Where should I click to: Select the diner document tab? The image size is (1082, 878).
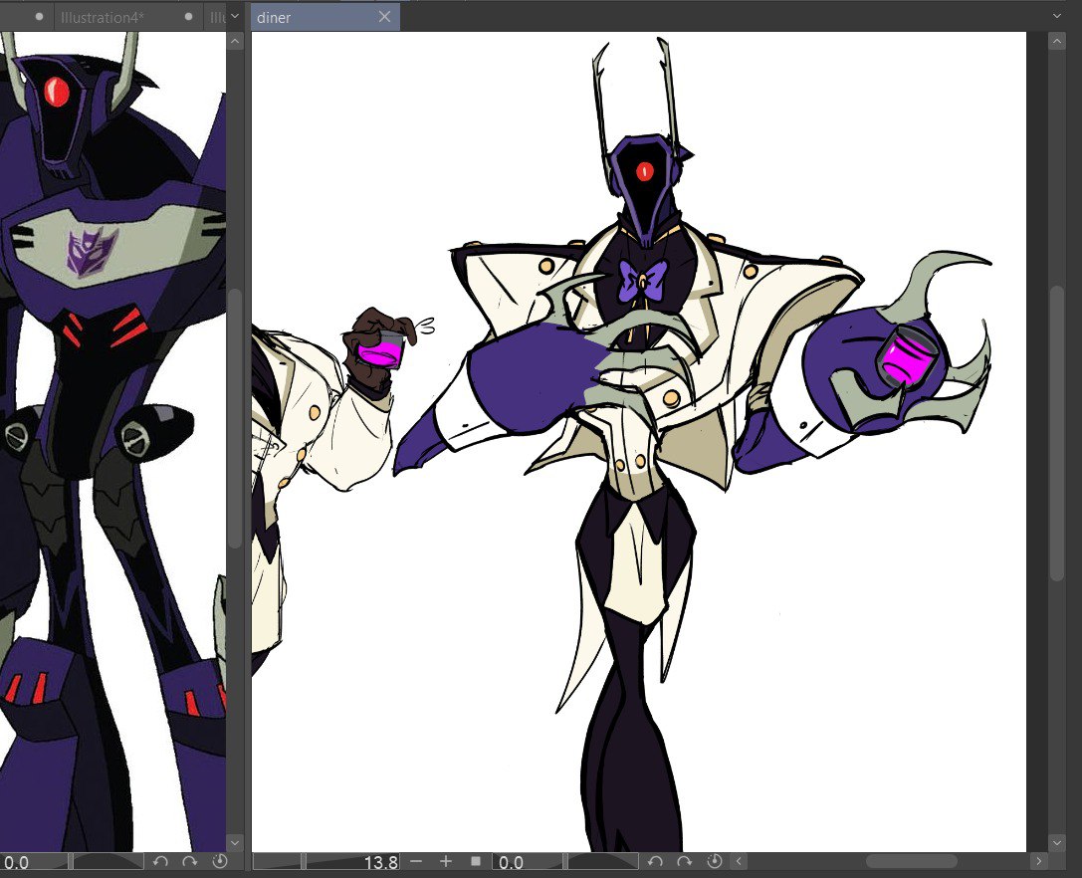click(299, 16)
